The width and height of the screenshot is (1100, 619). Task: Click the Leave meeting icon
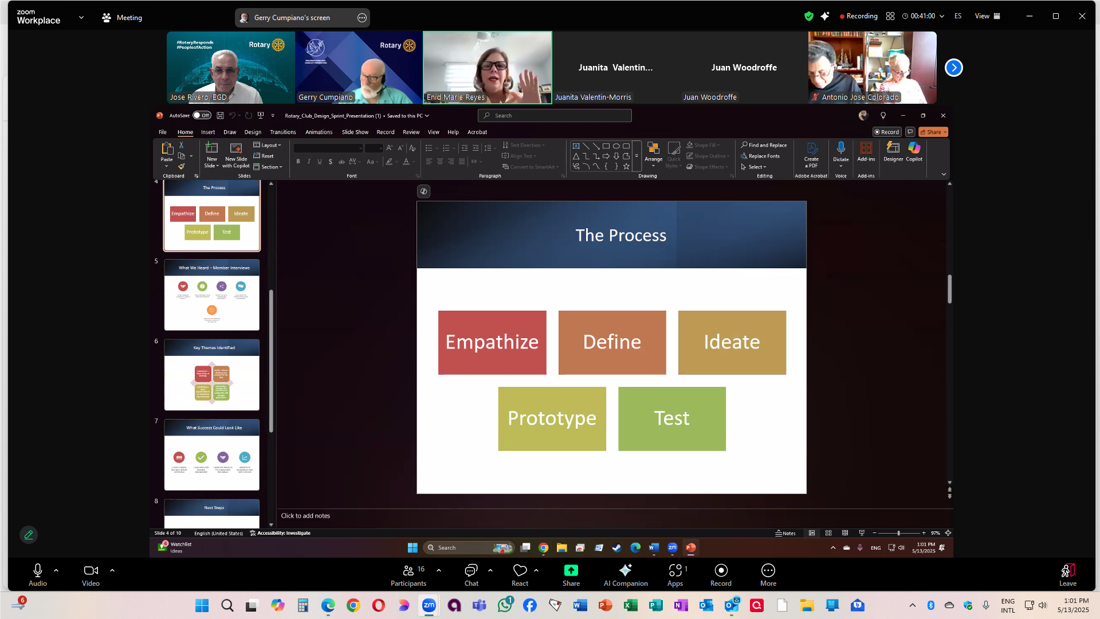pos(1067,571)
